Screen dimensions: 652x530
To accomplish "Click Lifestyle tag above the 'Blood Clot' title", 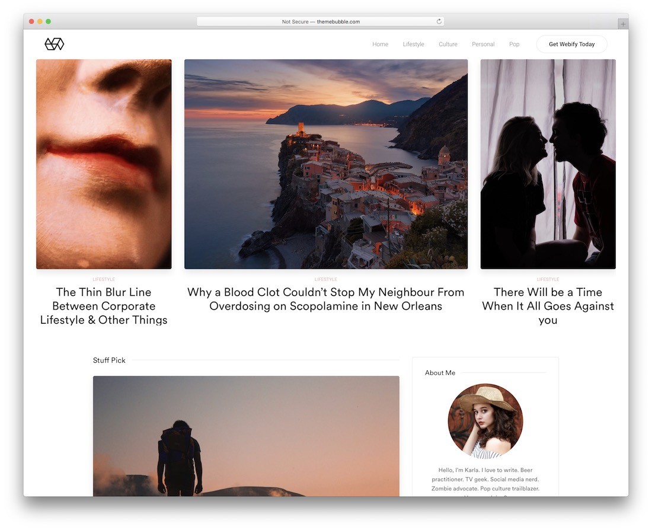I will tap(326, 279).
